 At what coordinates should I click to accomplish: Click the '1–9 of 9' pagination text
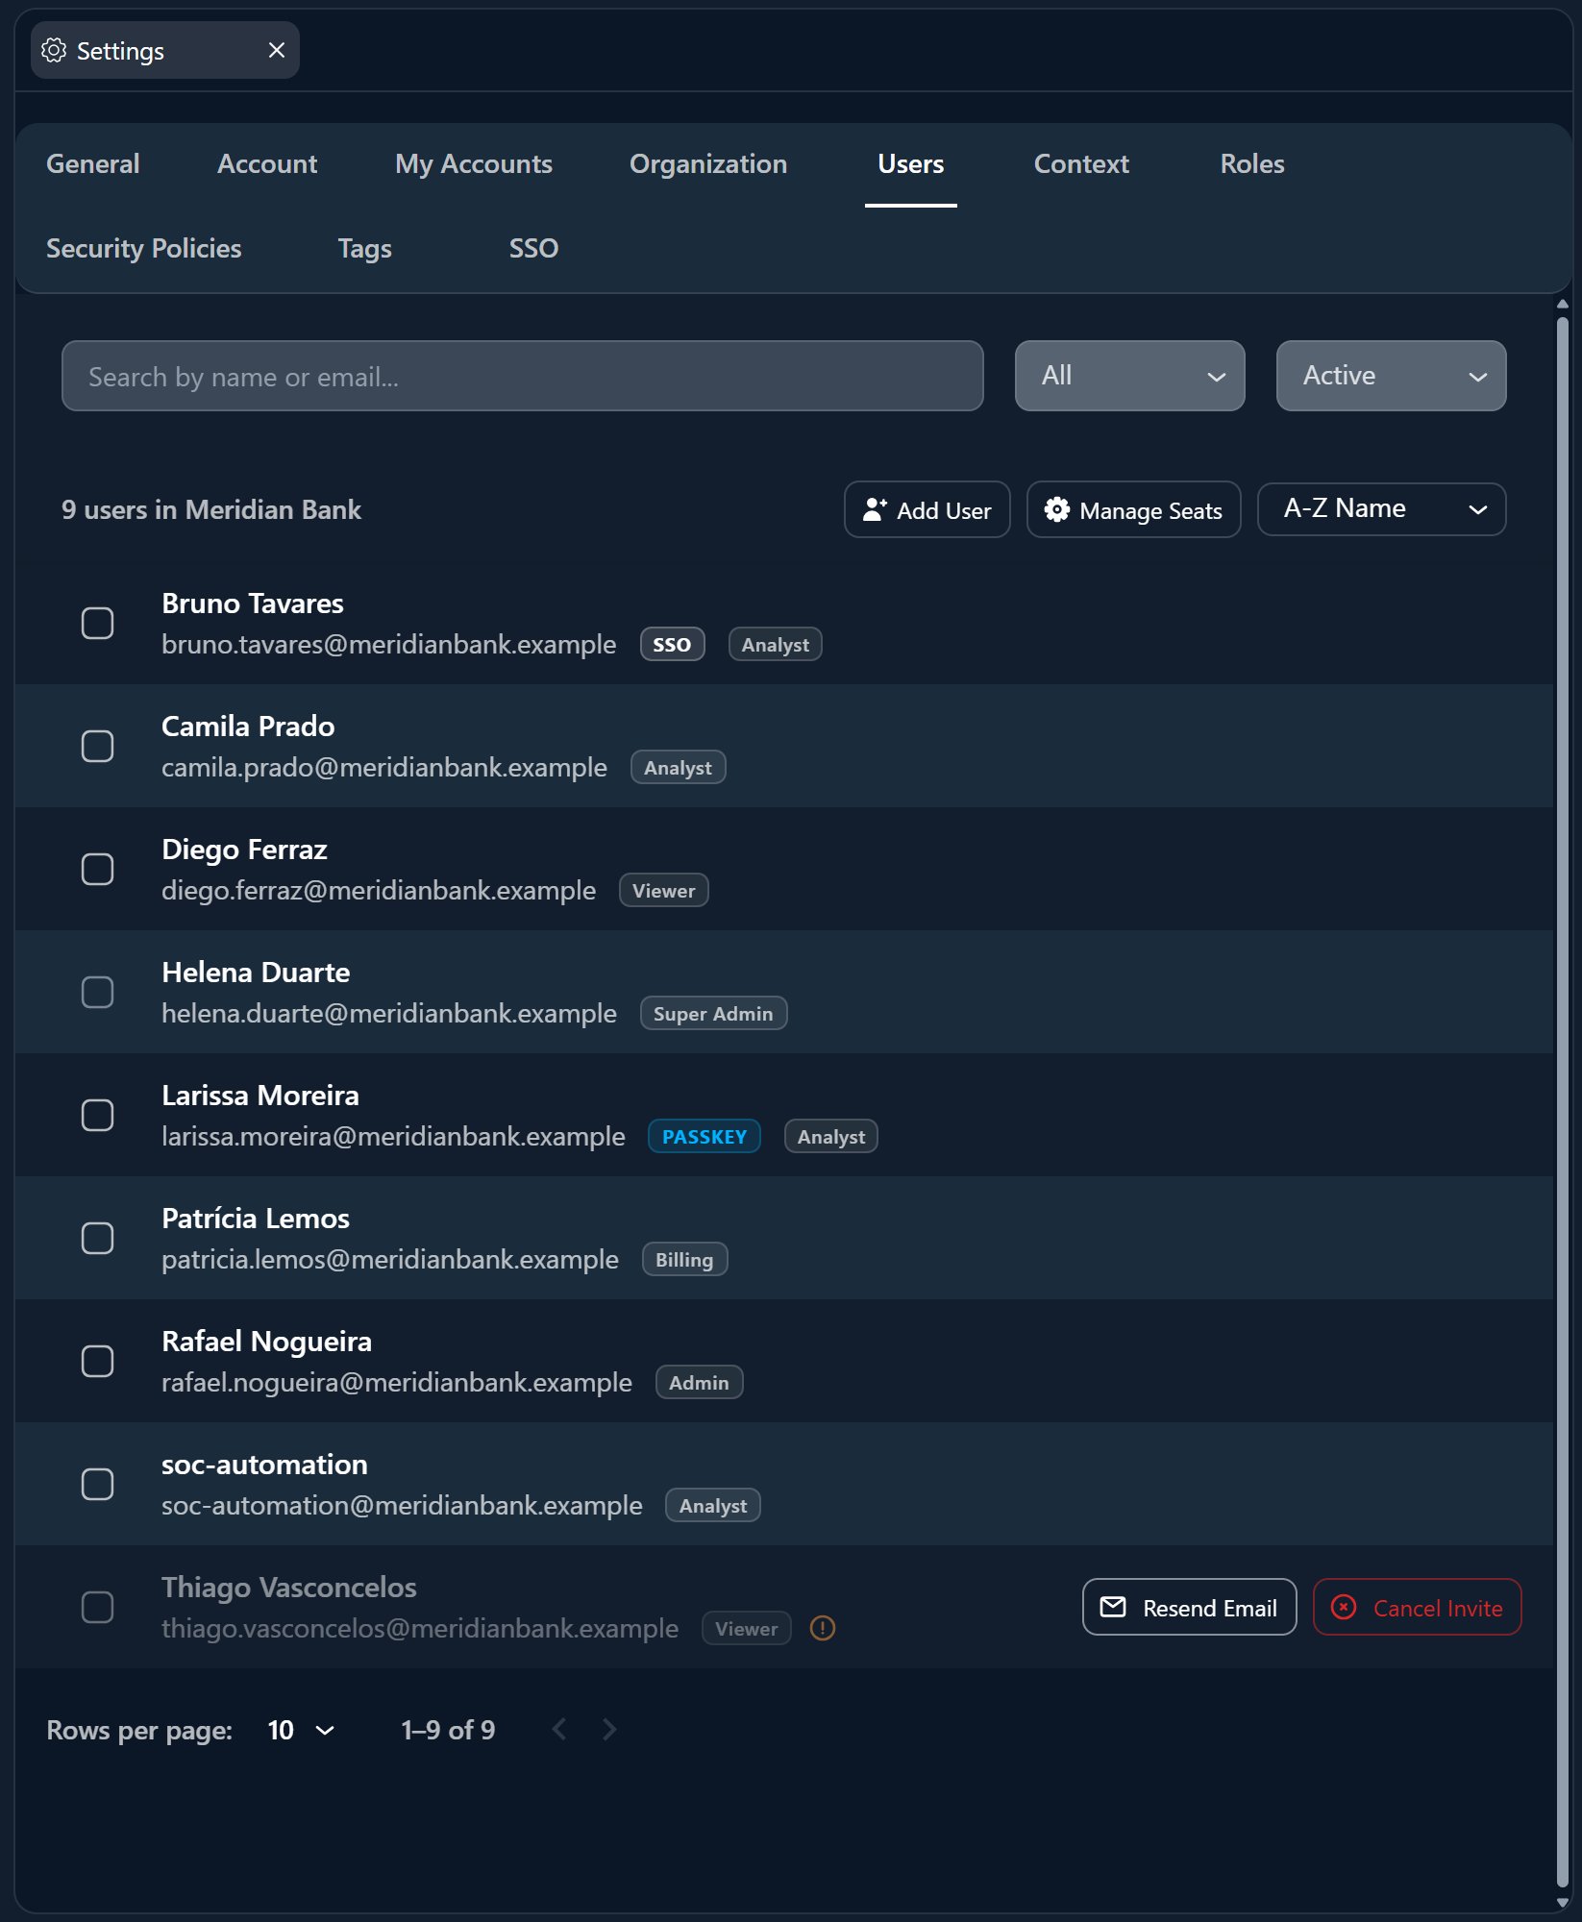click(448, 1730)
